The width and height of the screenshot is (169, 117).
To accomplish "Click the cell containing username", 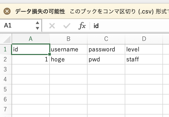I will tap(68, 49).
